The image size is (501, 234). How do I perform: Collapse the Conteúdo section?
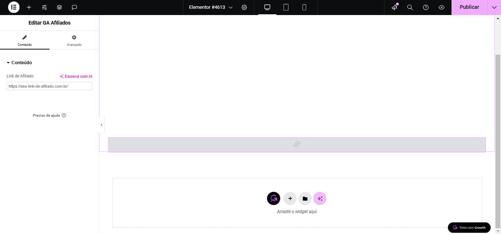tap(19, 63)
